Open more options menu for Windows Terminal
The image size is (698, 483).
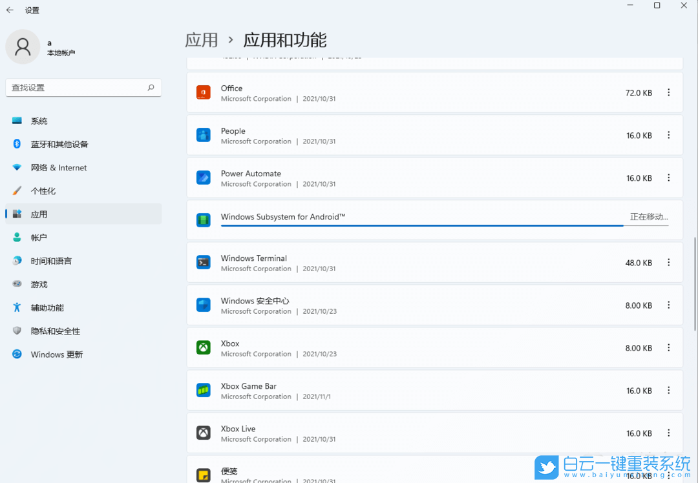point(669,262)
